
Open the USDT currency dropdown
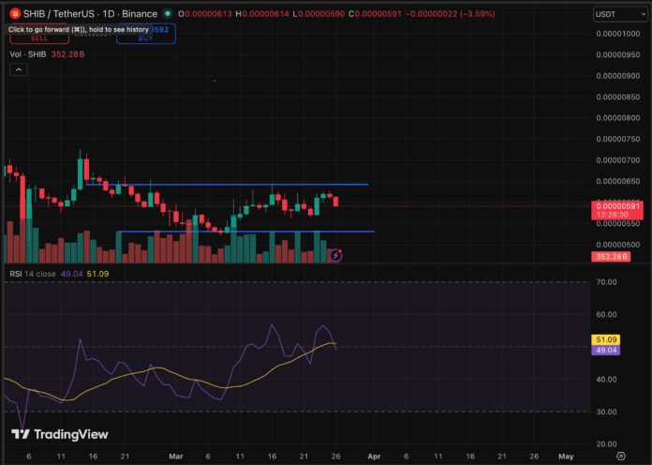(620, 15)
